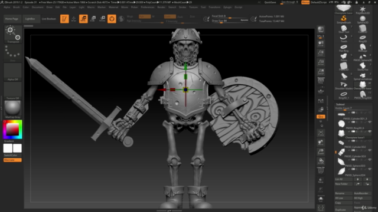378x212 pixels.
Task: Toggle the orange Qxyz rotation button
Action: tap(321, 117)
